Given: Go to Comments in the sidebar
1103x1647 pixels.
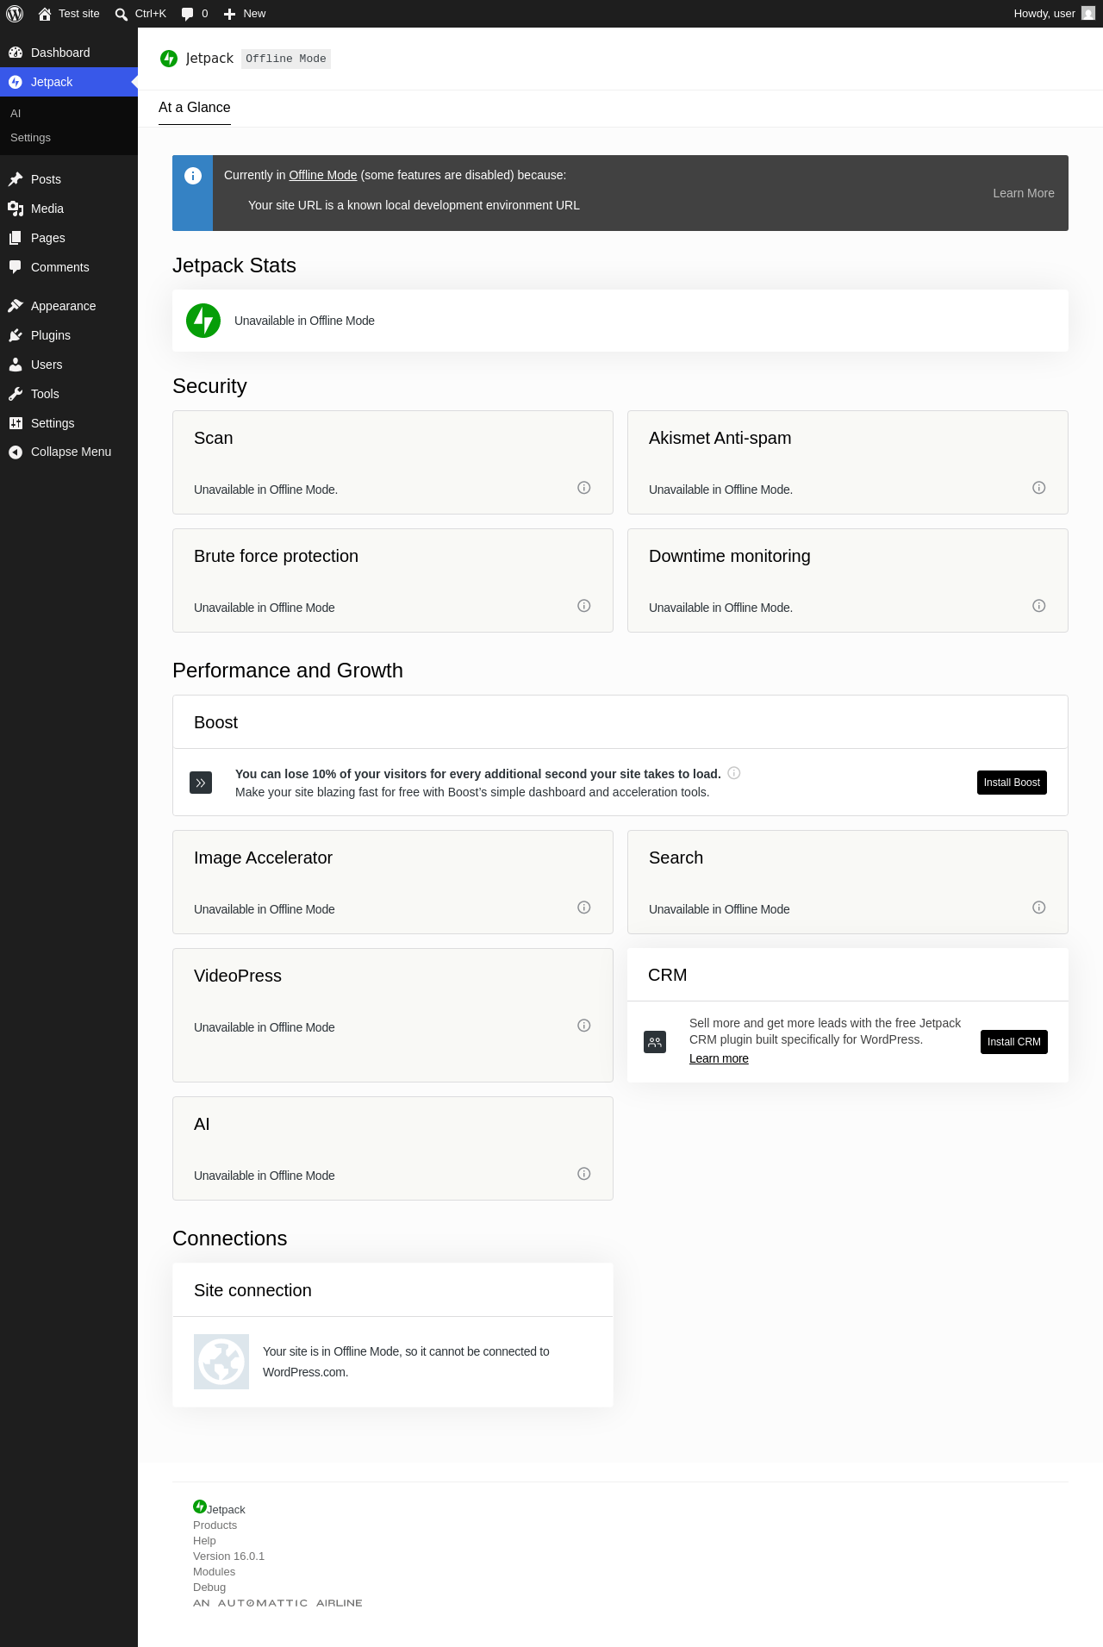Looking at the screenshot, I should 69,267.
